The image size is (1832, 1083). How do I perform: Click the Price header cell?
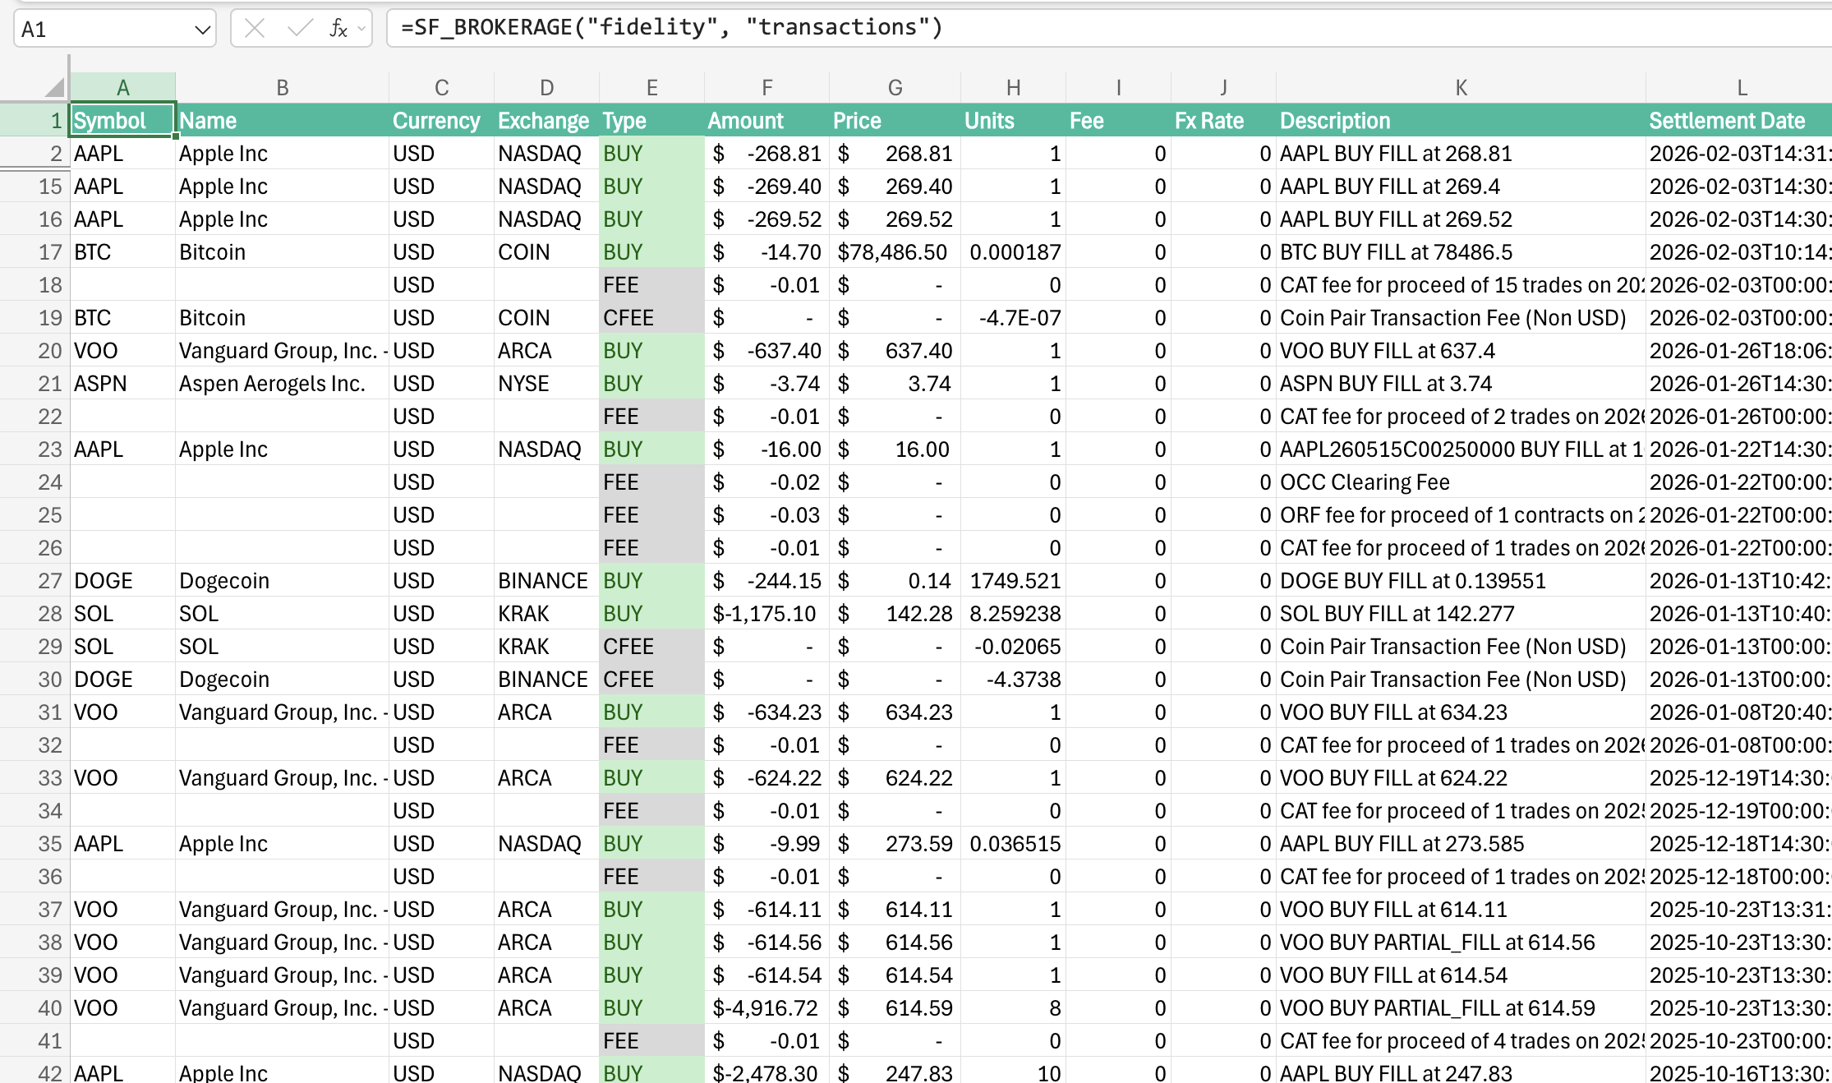895,120
